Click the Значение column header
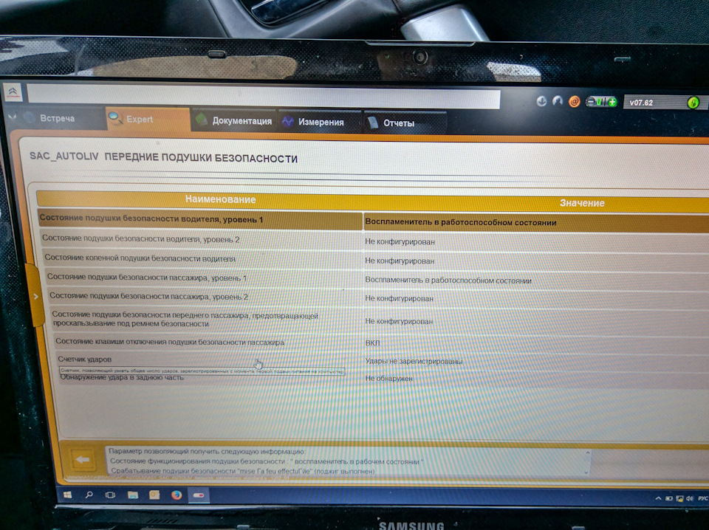The image size is (709, 530). click(x=583, y=203)
